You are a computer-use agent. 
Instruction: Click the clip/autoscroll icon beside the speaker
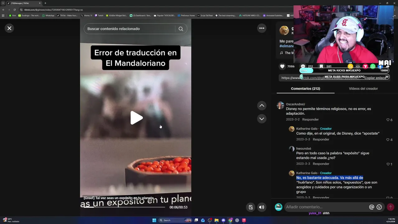251,207
